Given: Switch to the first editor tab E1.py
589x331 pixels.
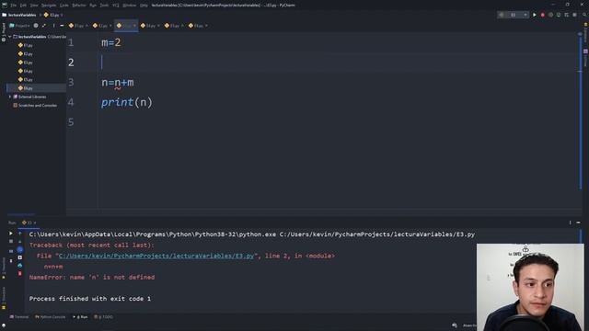Looking at the screenshot, I should [x=78, y=26].
